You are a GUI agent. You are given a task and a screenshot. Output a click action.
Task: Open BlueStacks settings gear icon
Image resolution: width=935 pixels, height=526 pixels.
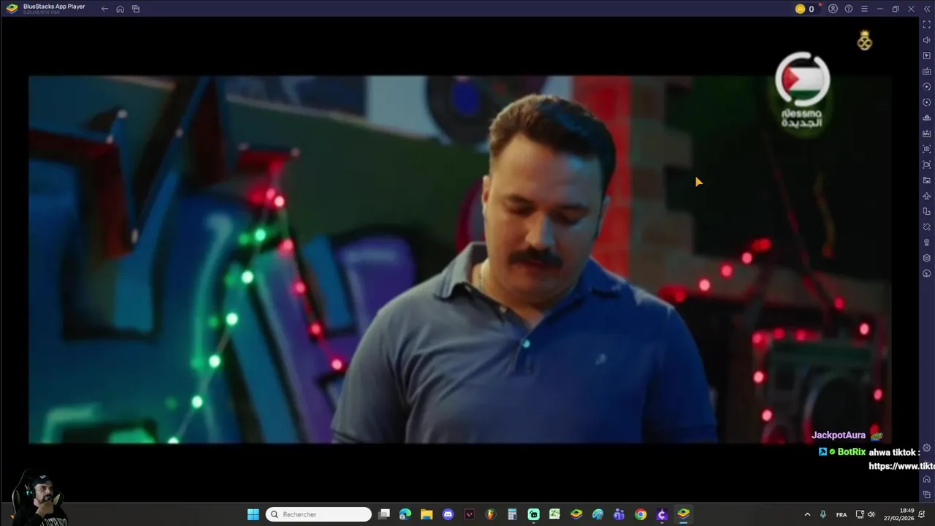click(927, 448)
